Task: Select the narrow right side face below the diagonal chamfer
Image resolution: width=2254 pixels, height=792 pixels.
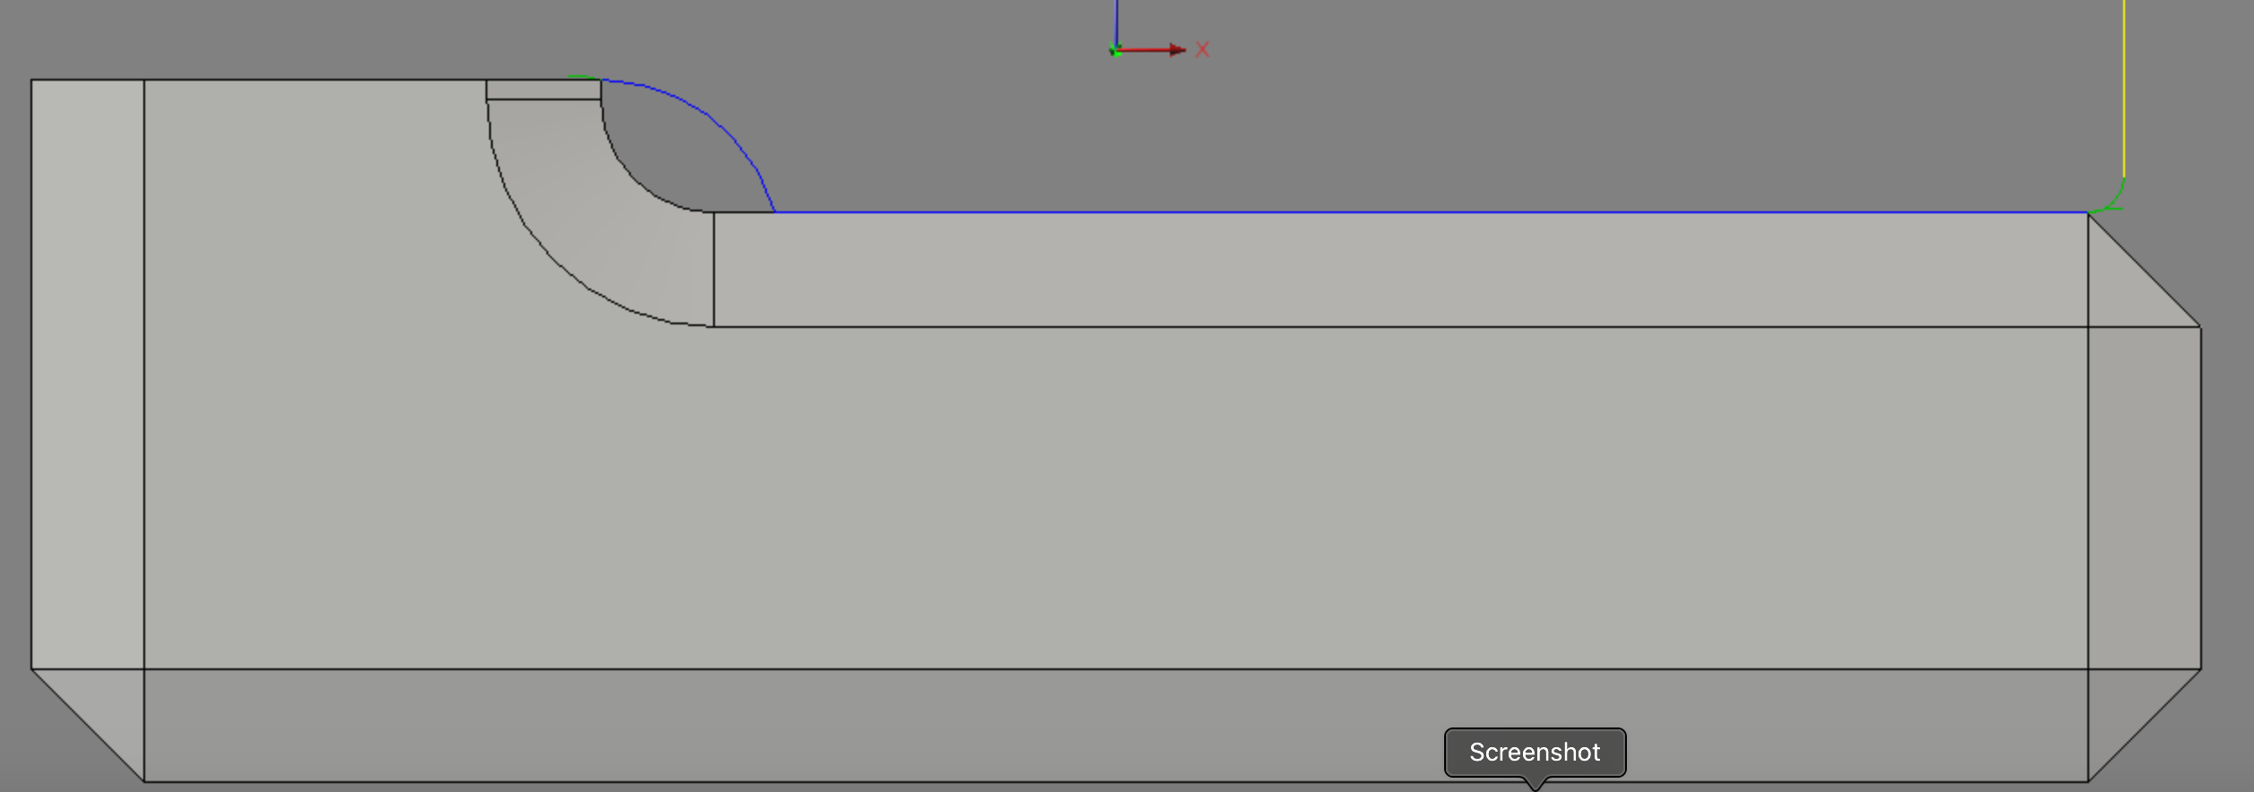Action: coord(2145,498)
